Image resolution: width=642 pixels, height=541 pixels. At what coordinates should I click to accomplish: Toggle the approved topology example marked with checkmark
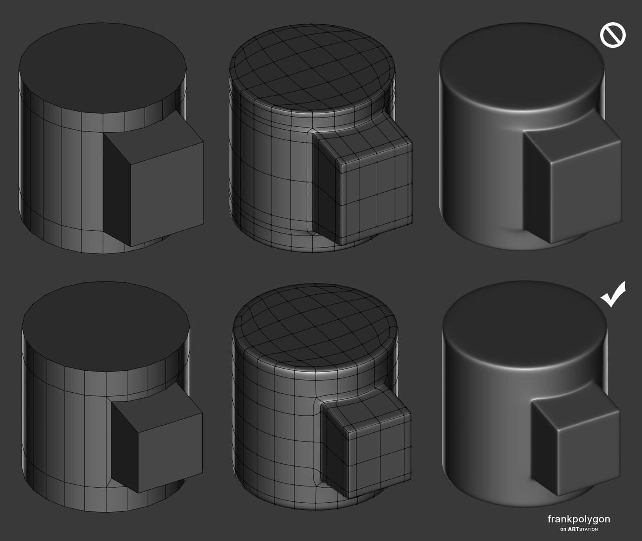522,396
